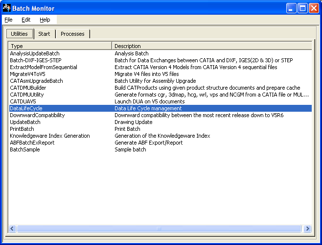Select the highlighted DataLifeCycle row
This screenshot has height=245, width=322.
pyautogui.click(x=161, y=108)
